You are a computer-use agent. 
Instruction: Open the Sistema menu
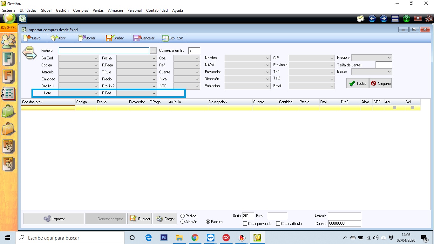(x=9, y=10)
